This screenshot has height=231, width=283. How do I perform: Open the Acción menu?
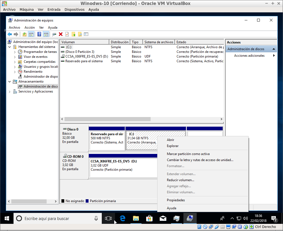[x=29, y=27]
